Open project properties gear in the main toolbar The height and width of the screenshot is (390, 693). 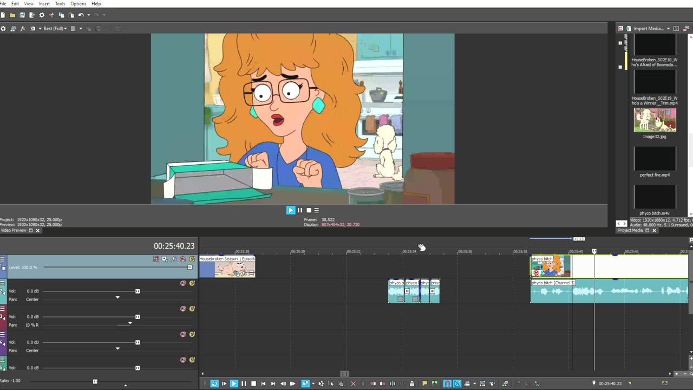pos(42,15)
